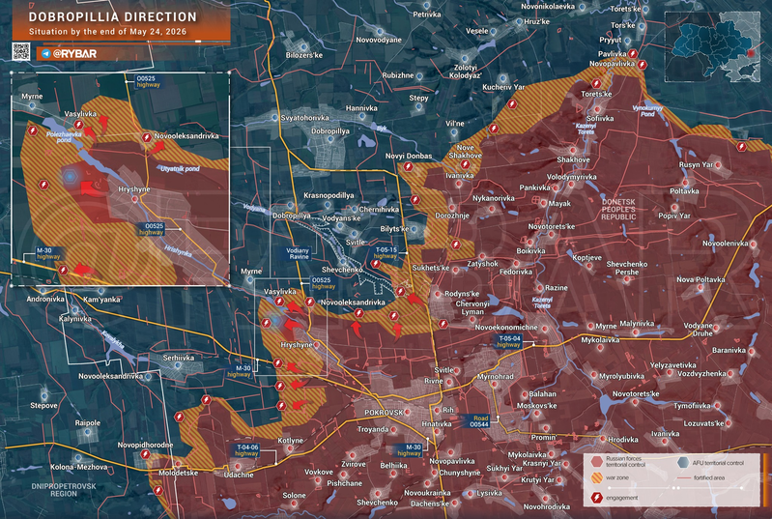Click the engagement icon beside Novopavlivka near Pavlivka
Image resolution: width=772 pixels, height=519 pixels.
click(x=642, y=65)
